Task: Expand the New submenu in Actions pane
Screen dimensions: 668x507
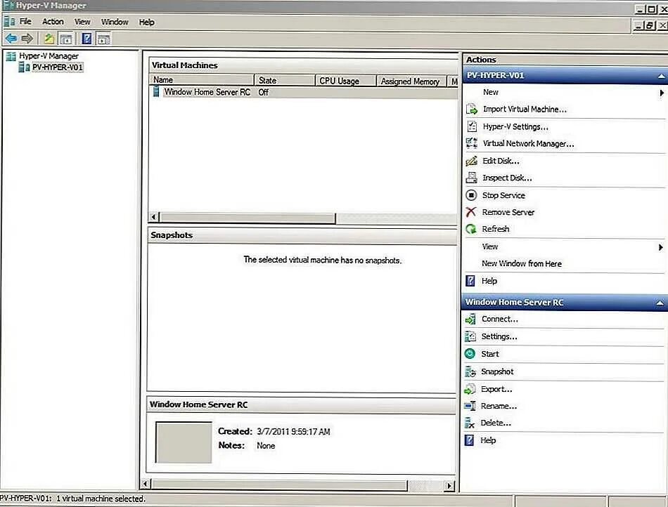Action: (662, 93)
